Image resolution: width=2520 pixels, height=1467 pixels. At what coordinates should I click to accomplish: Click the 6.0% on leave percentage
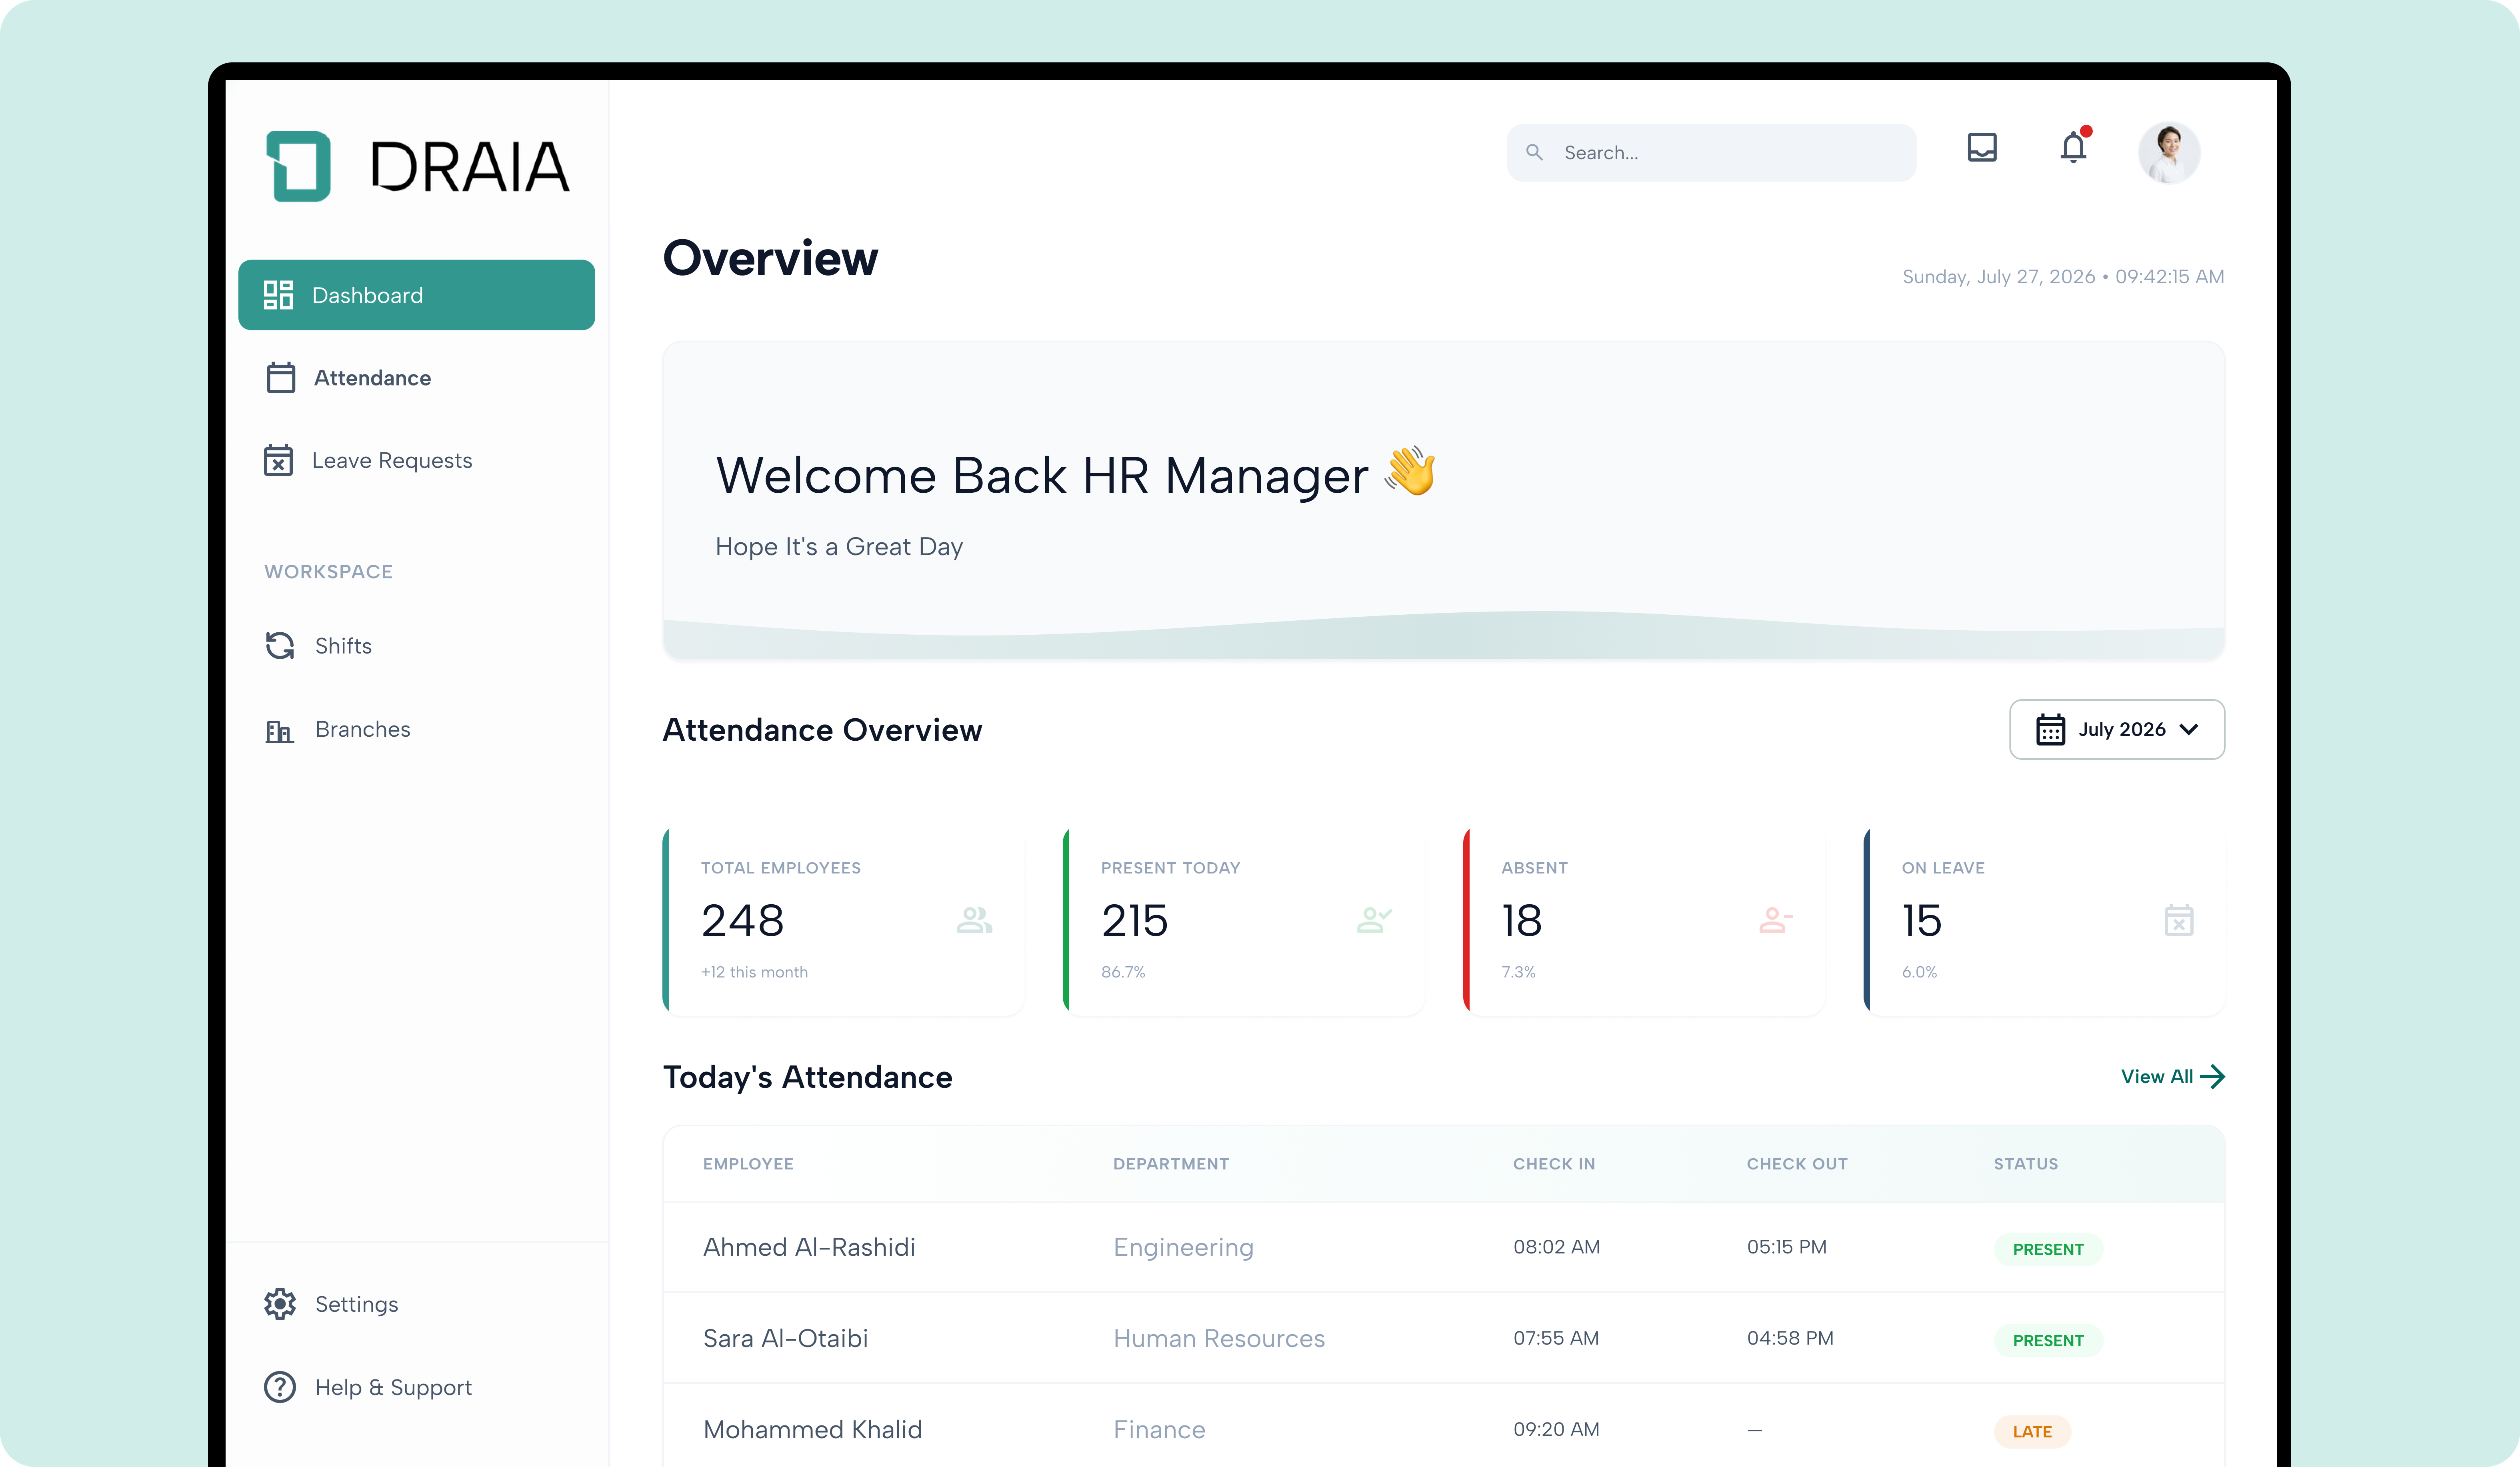(x=1919, y=972)
